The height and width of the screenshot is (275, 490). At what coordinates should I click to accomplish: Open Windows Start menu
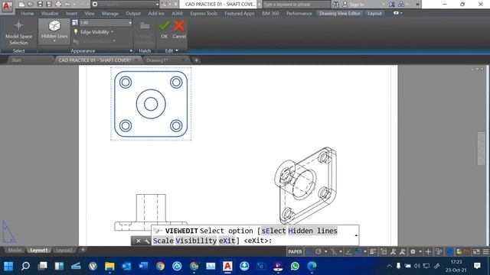(x=8, y=267)
